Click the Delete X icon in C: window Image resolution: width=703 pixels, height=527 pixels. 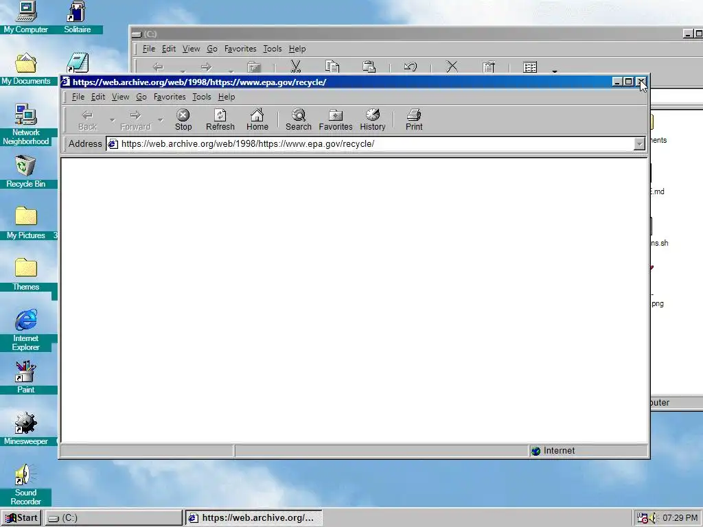(x=452, y=67)
